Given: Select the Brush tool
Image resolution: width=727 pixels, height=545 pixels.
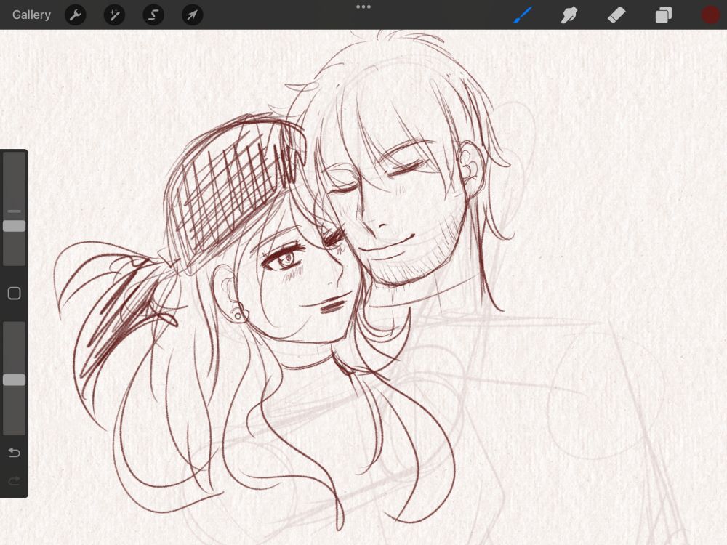Looking at the screenshot, I should [x=523, y=15].
